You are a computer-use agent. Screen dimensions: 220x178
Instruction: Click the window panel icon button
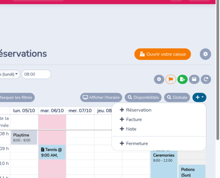point(194,79)
